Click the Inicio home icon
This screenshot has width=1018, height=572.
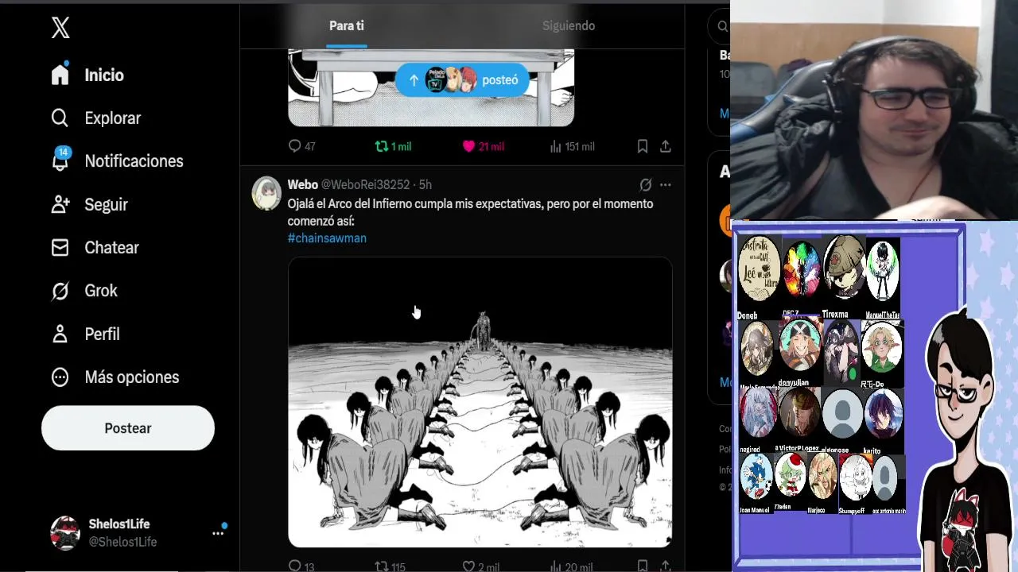[60, 75]
